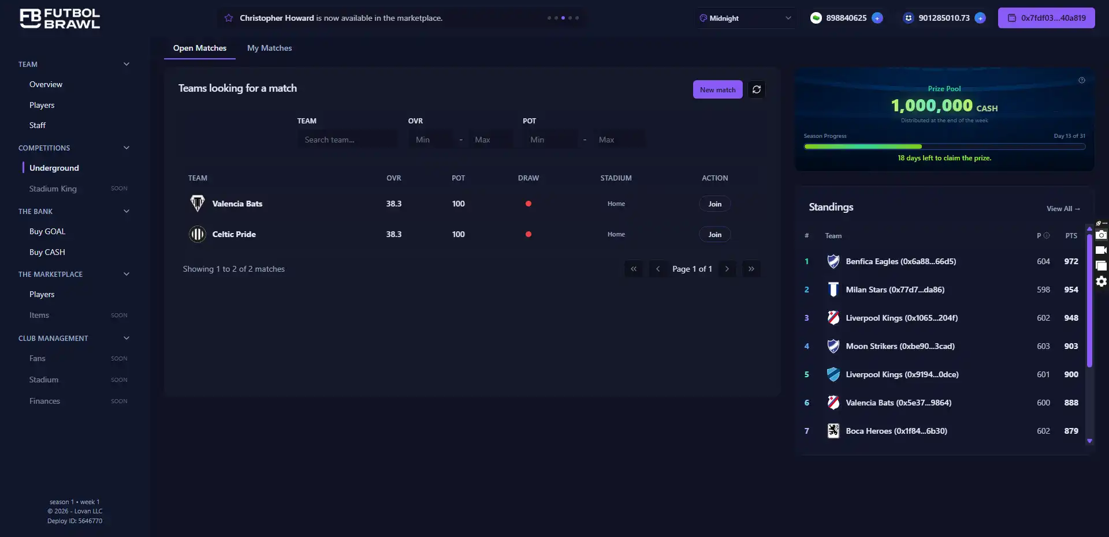Switch to the My Matches tab
The image size is (1109, 537).
coord(269,48)
